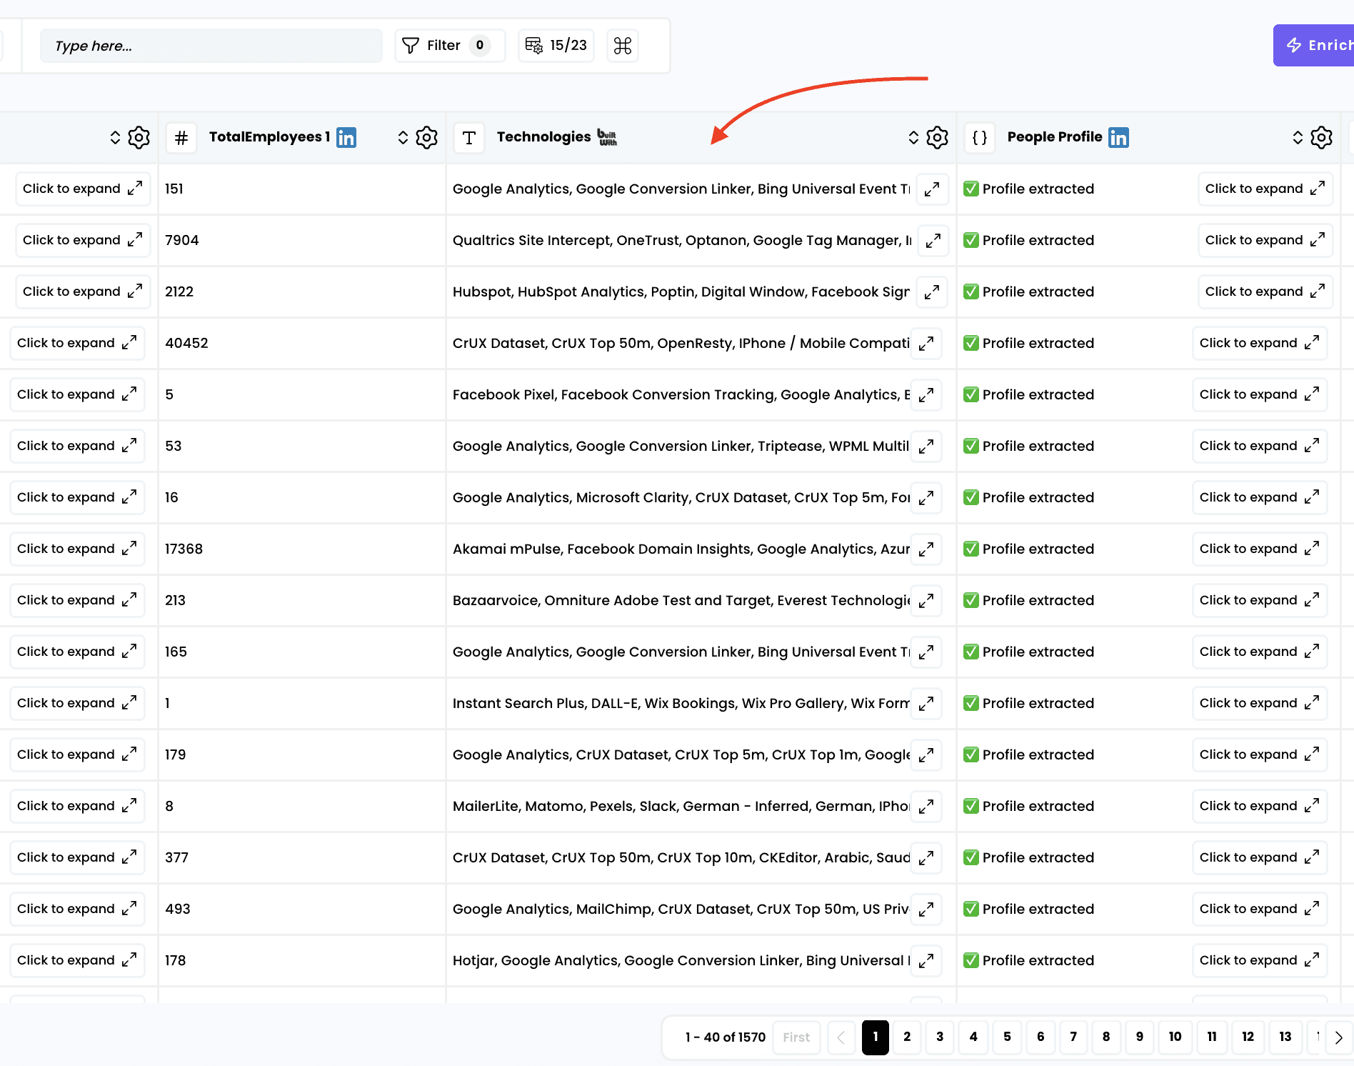This screenshot has height=1066, width=1354.
Task: Expand technologies cell mentioning Microsoft Clarity
Action: [926, 497]
